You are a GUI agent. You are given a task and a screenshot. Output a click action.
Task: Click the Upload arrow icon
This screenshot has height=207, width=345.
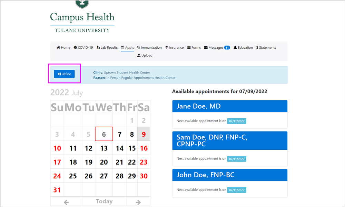pos(139,56)
